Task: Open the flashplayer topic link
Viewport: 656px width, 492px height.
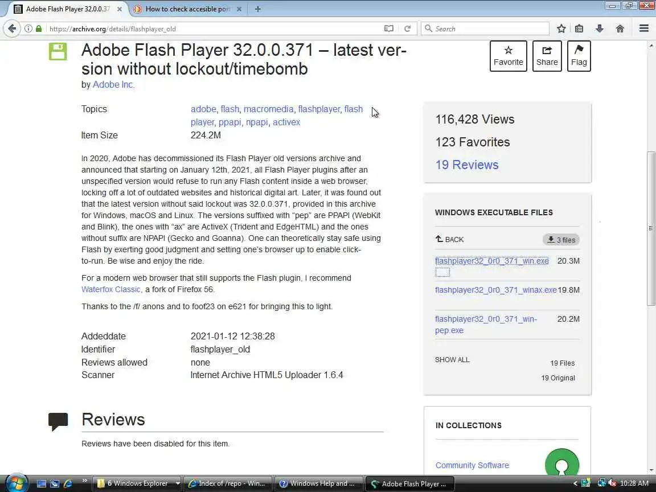Action: click(x=319, y=109)
